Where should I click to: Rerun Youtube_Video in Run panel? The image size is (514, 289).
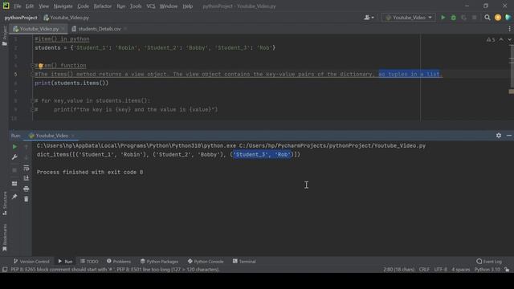14,147
